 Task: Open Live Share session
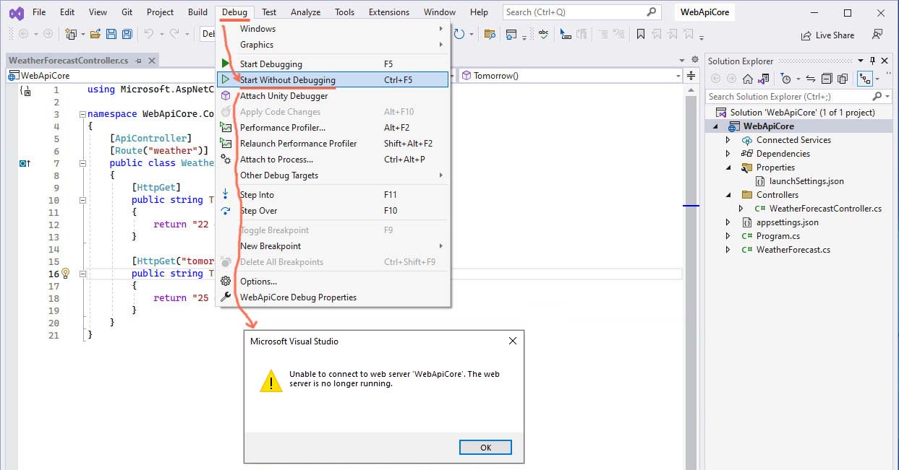827,35
